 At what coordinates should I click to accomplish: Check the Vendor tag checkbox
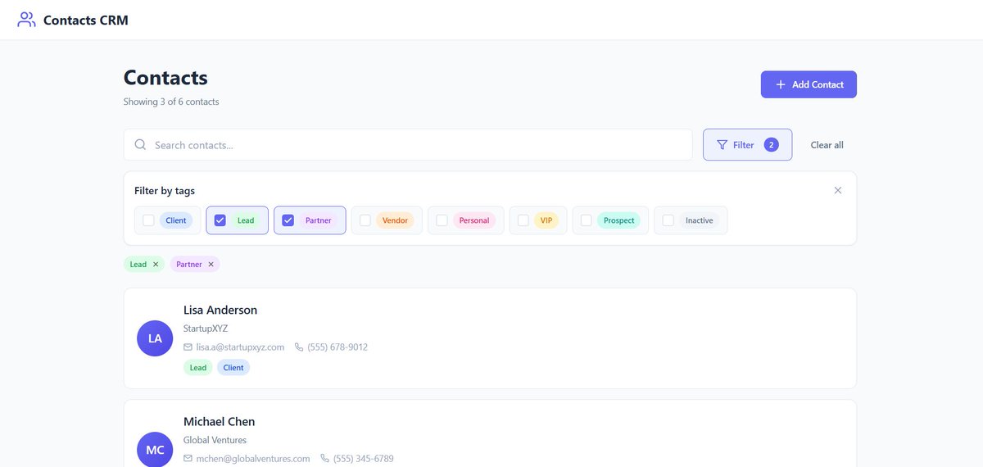[x=365, y=220]
